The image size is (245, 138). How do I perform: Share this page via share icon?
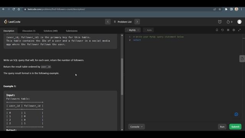pyautogui.click(x=215, y=9)
